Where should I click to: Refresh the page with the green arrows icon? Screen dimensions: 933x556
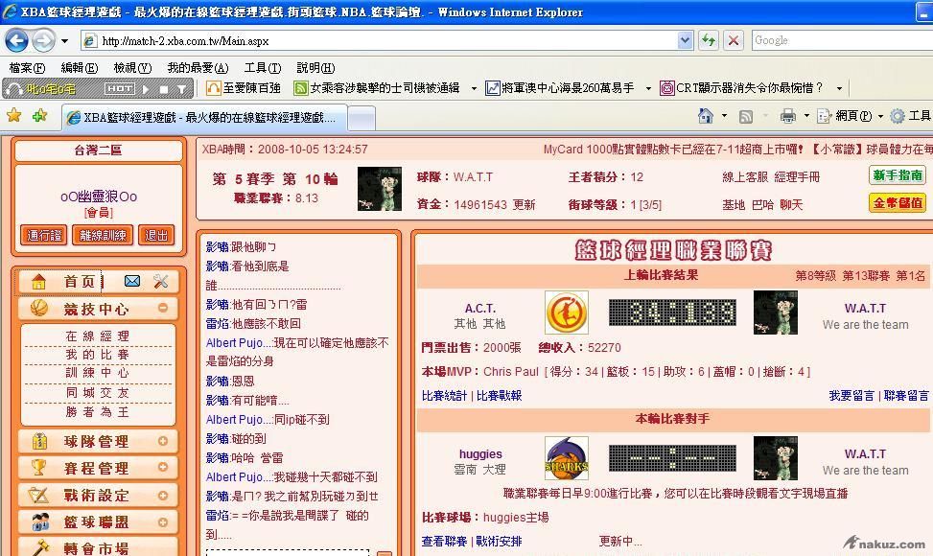click(x=708, y=40)
